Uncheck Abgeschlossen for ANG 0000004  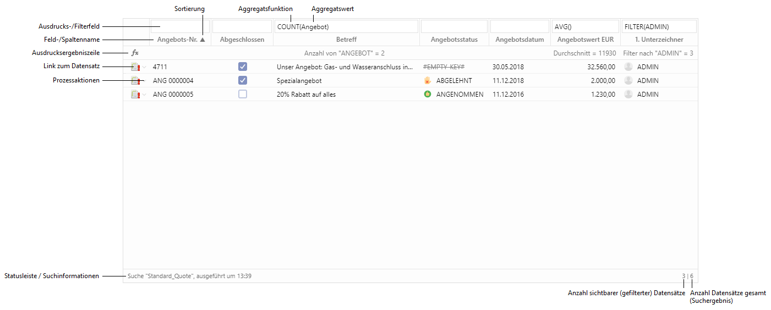[243, 80]
